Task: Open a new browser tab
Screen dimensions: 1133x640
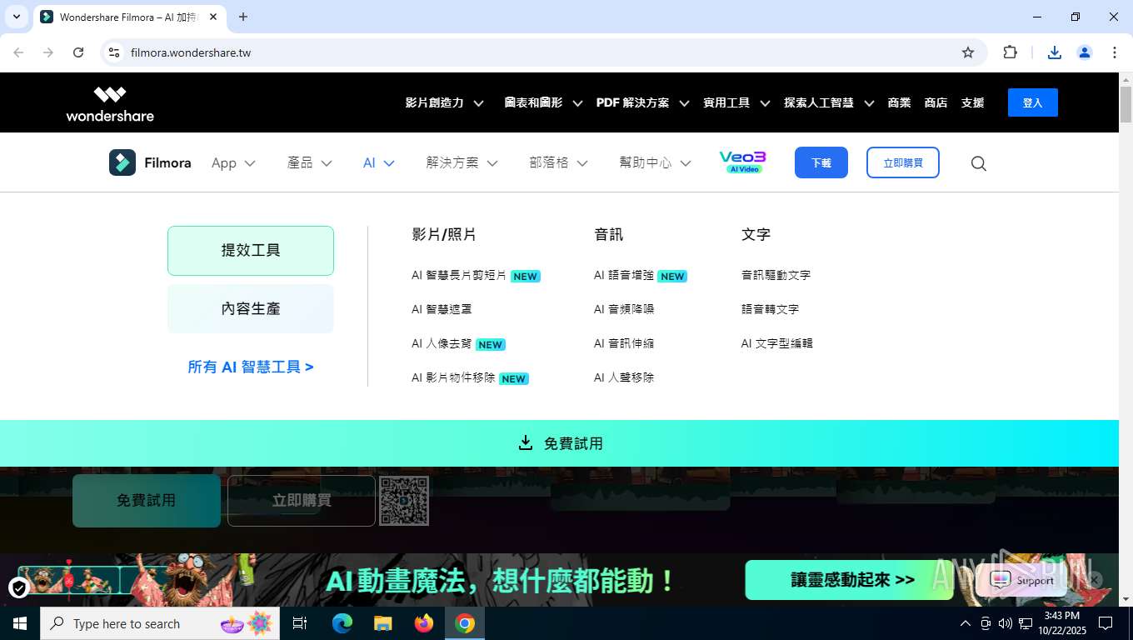Action: [x=243, y=17]
